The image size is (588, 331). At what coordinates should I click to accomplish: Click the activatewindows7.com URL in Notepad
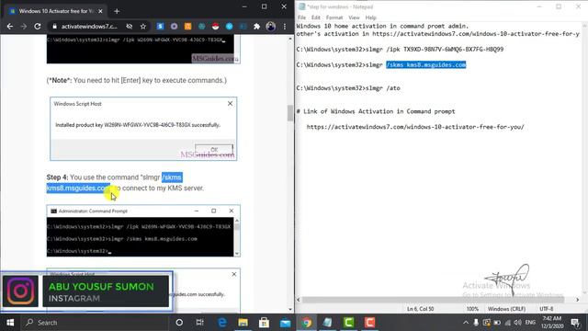(415, 127)
